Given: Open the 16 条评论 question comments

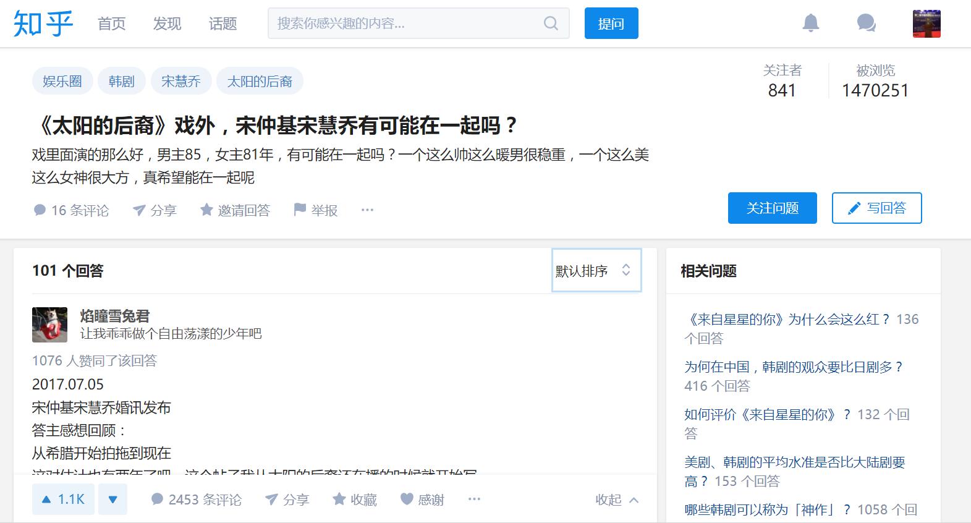Looking at the screenshot, I should pos(71,210).
